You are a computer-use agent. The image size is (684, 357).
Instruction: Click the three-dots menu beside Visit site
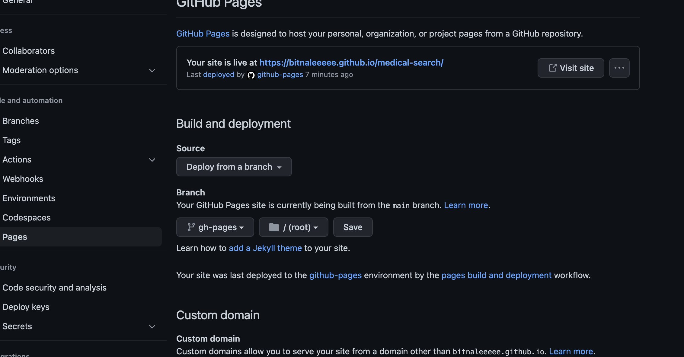coord(619,68)
